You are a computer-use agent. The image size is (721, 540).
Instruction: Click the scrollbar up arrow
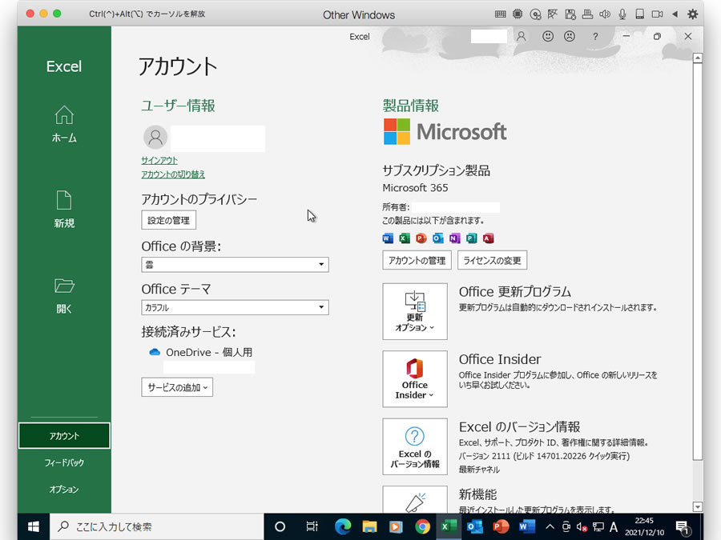(698, 58)
